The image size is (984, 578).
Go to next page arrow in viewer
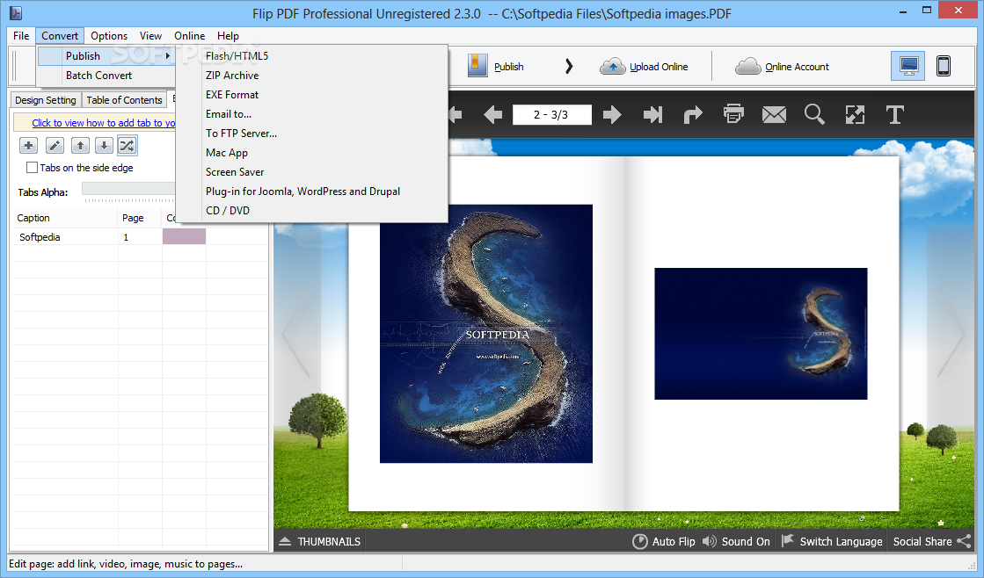click(612, 115)
